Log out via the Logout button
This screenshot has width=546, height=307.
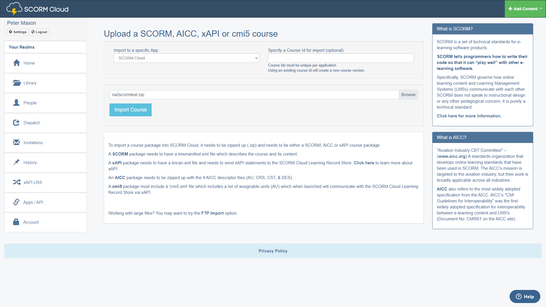click(39, 32)
